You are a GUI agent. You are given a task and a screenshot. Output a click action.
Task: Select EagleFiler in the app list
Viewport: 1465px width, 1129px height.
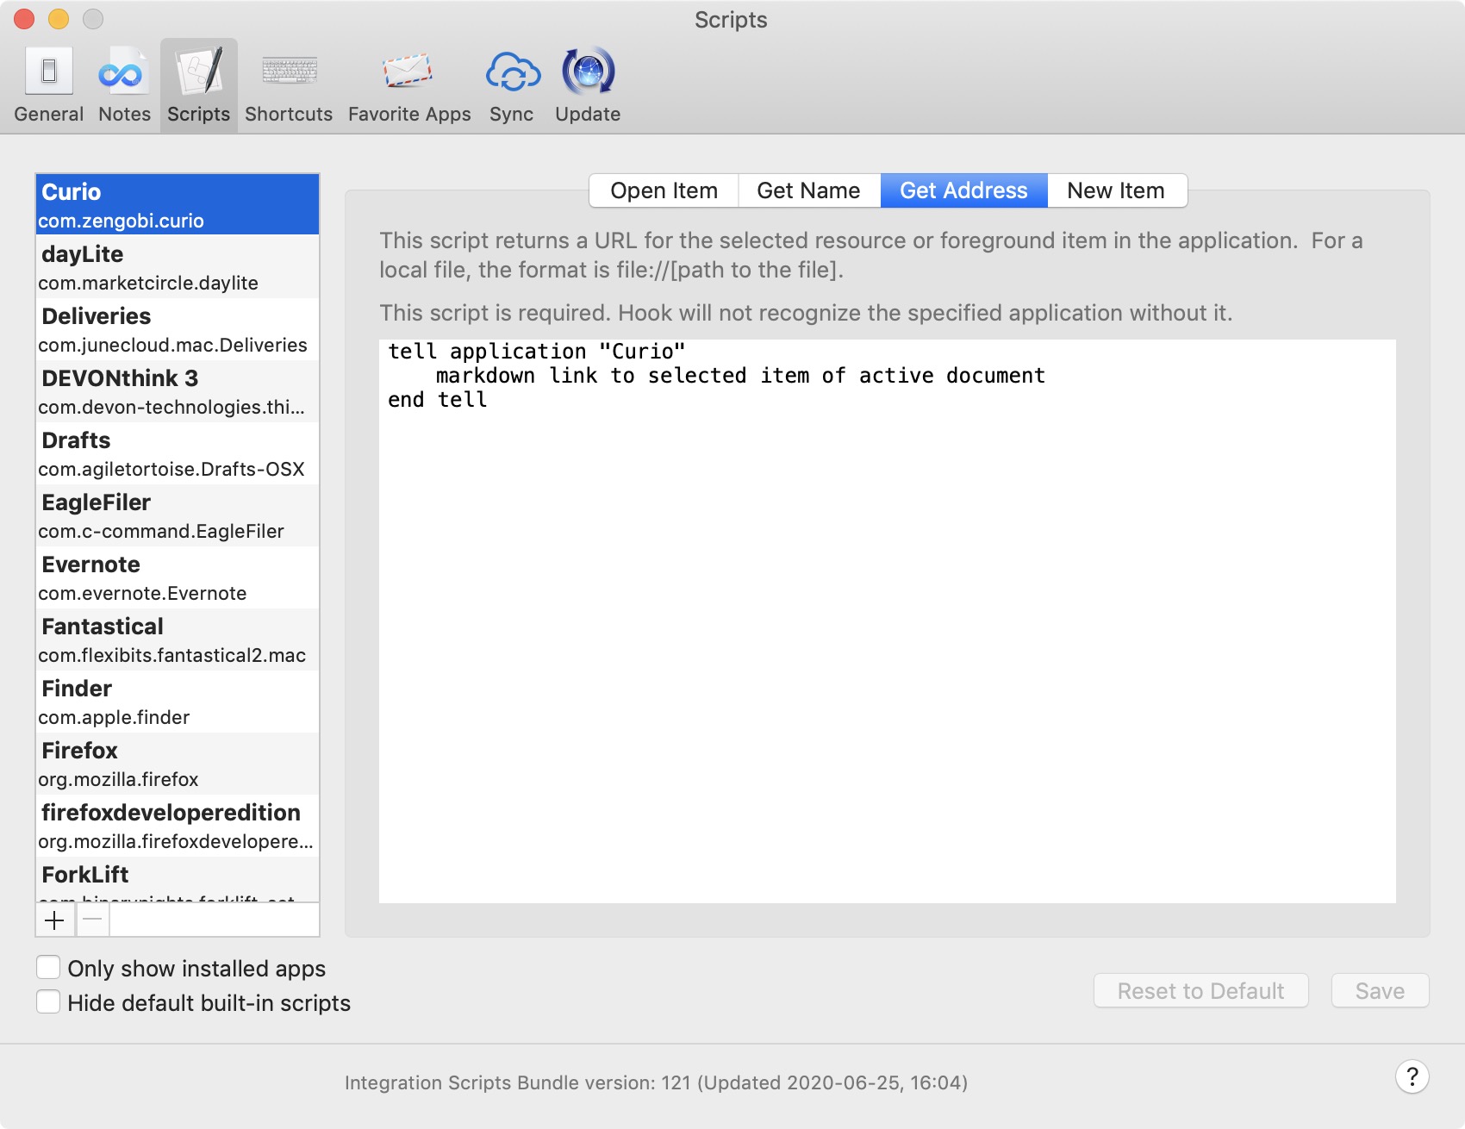point(178,515)
